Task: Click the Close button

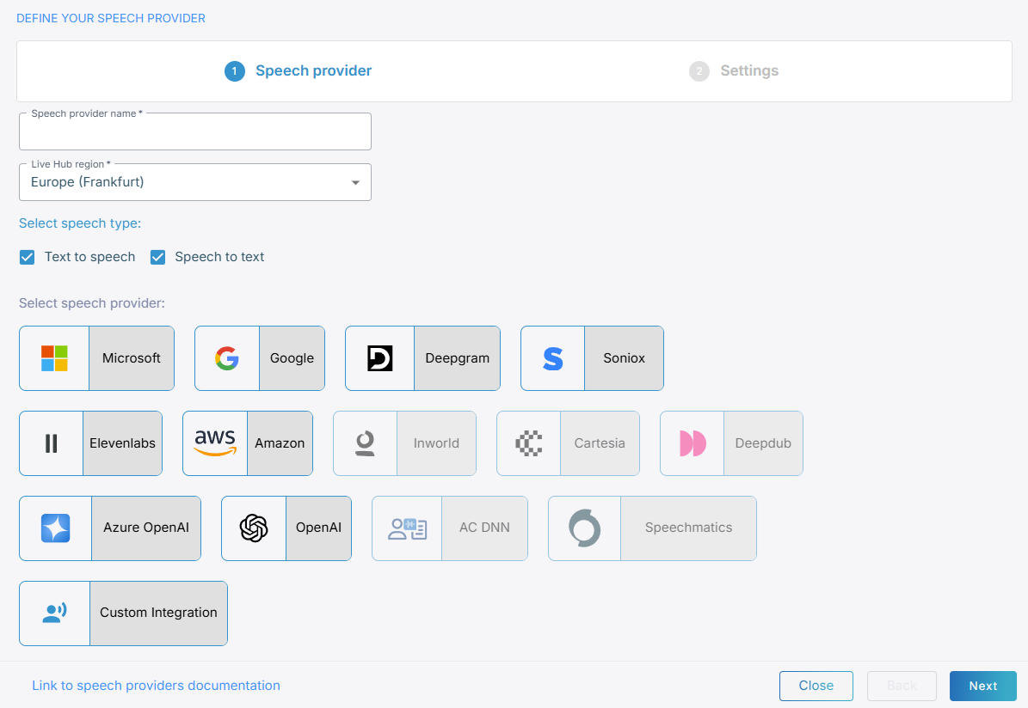Action: point(816,686)
